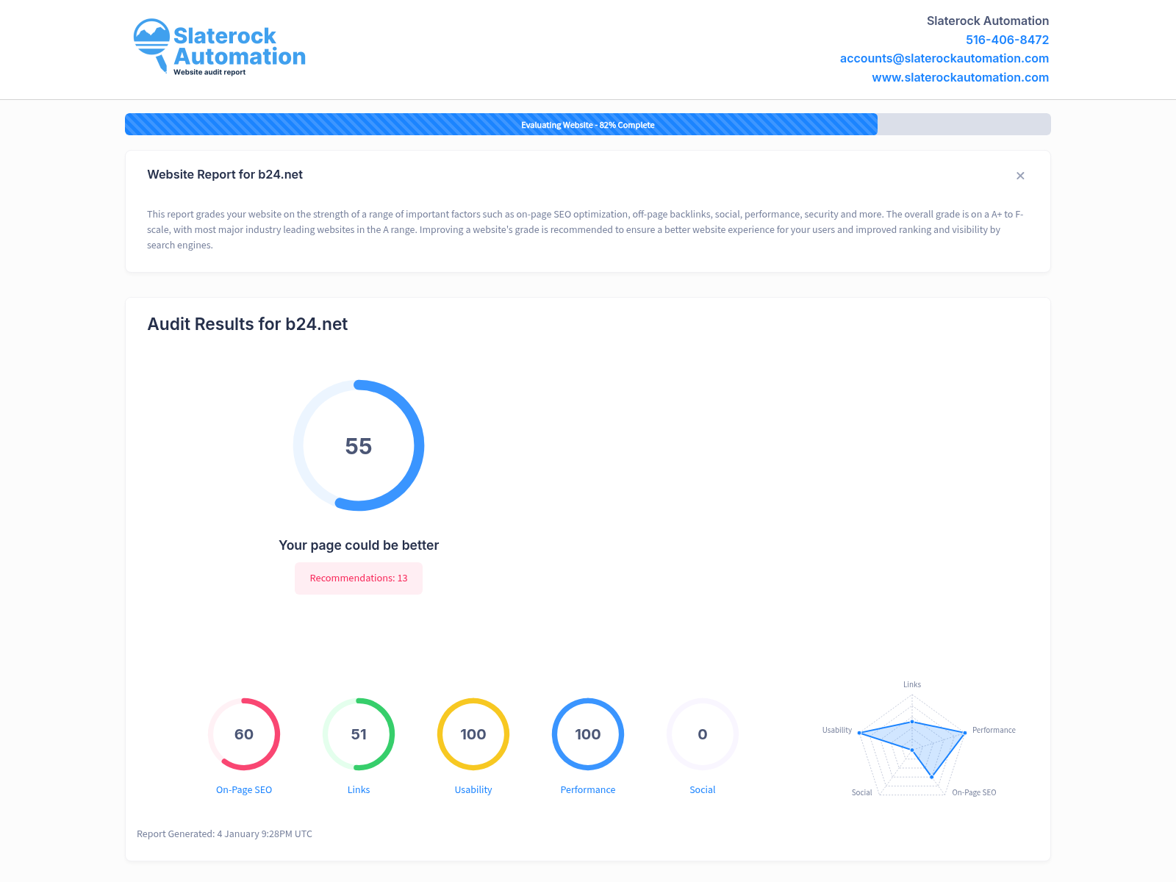Click the Performance score 100 blue gauge
Screen dimensions: 1176x882
click(x=588, y=734)
